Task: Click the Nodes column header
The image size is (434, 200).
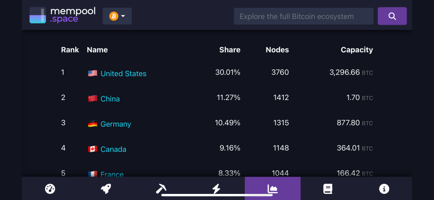Action: [277, 50]
